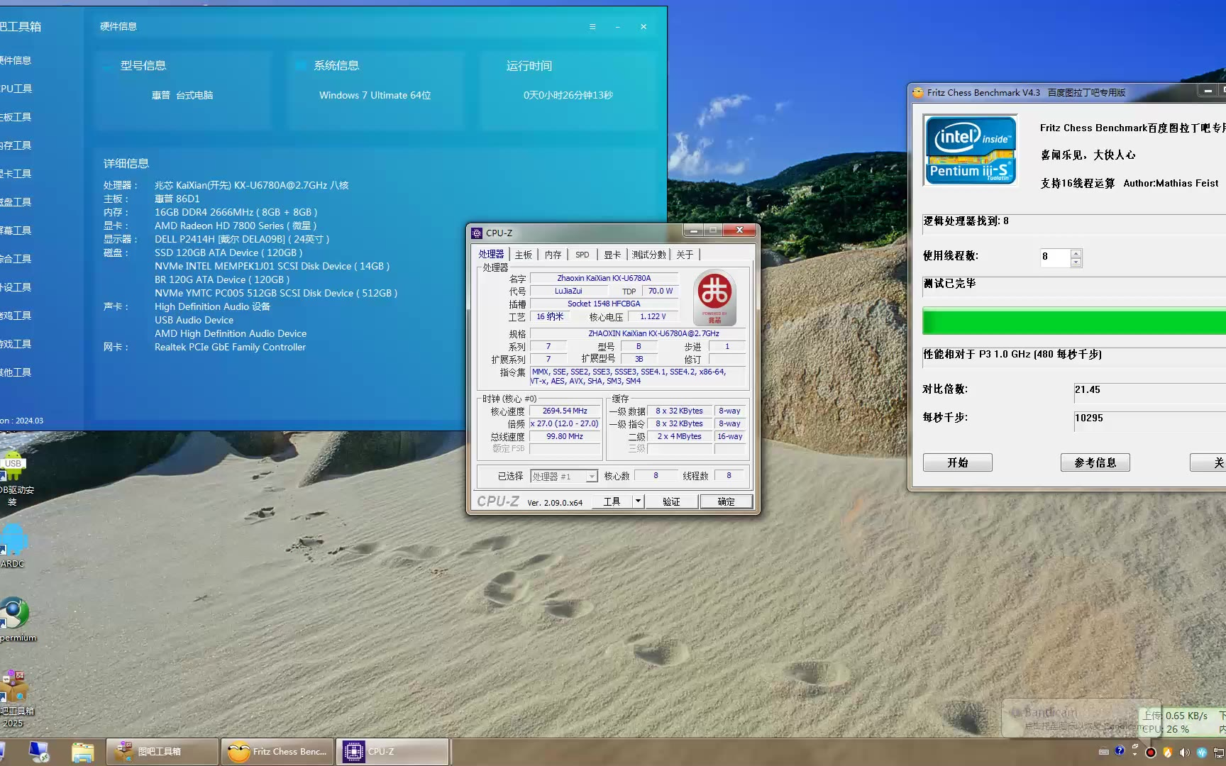Open the hamburger menu in 硬件信息 window
Viewport: 1226px width, 766px height.
pyautogui.click(x=592, y=27)
